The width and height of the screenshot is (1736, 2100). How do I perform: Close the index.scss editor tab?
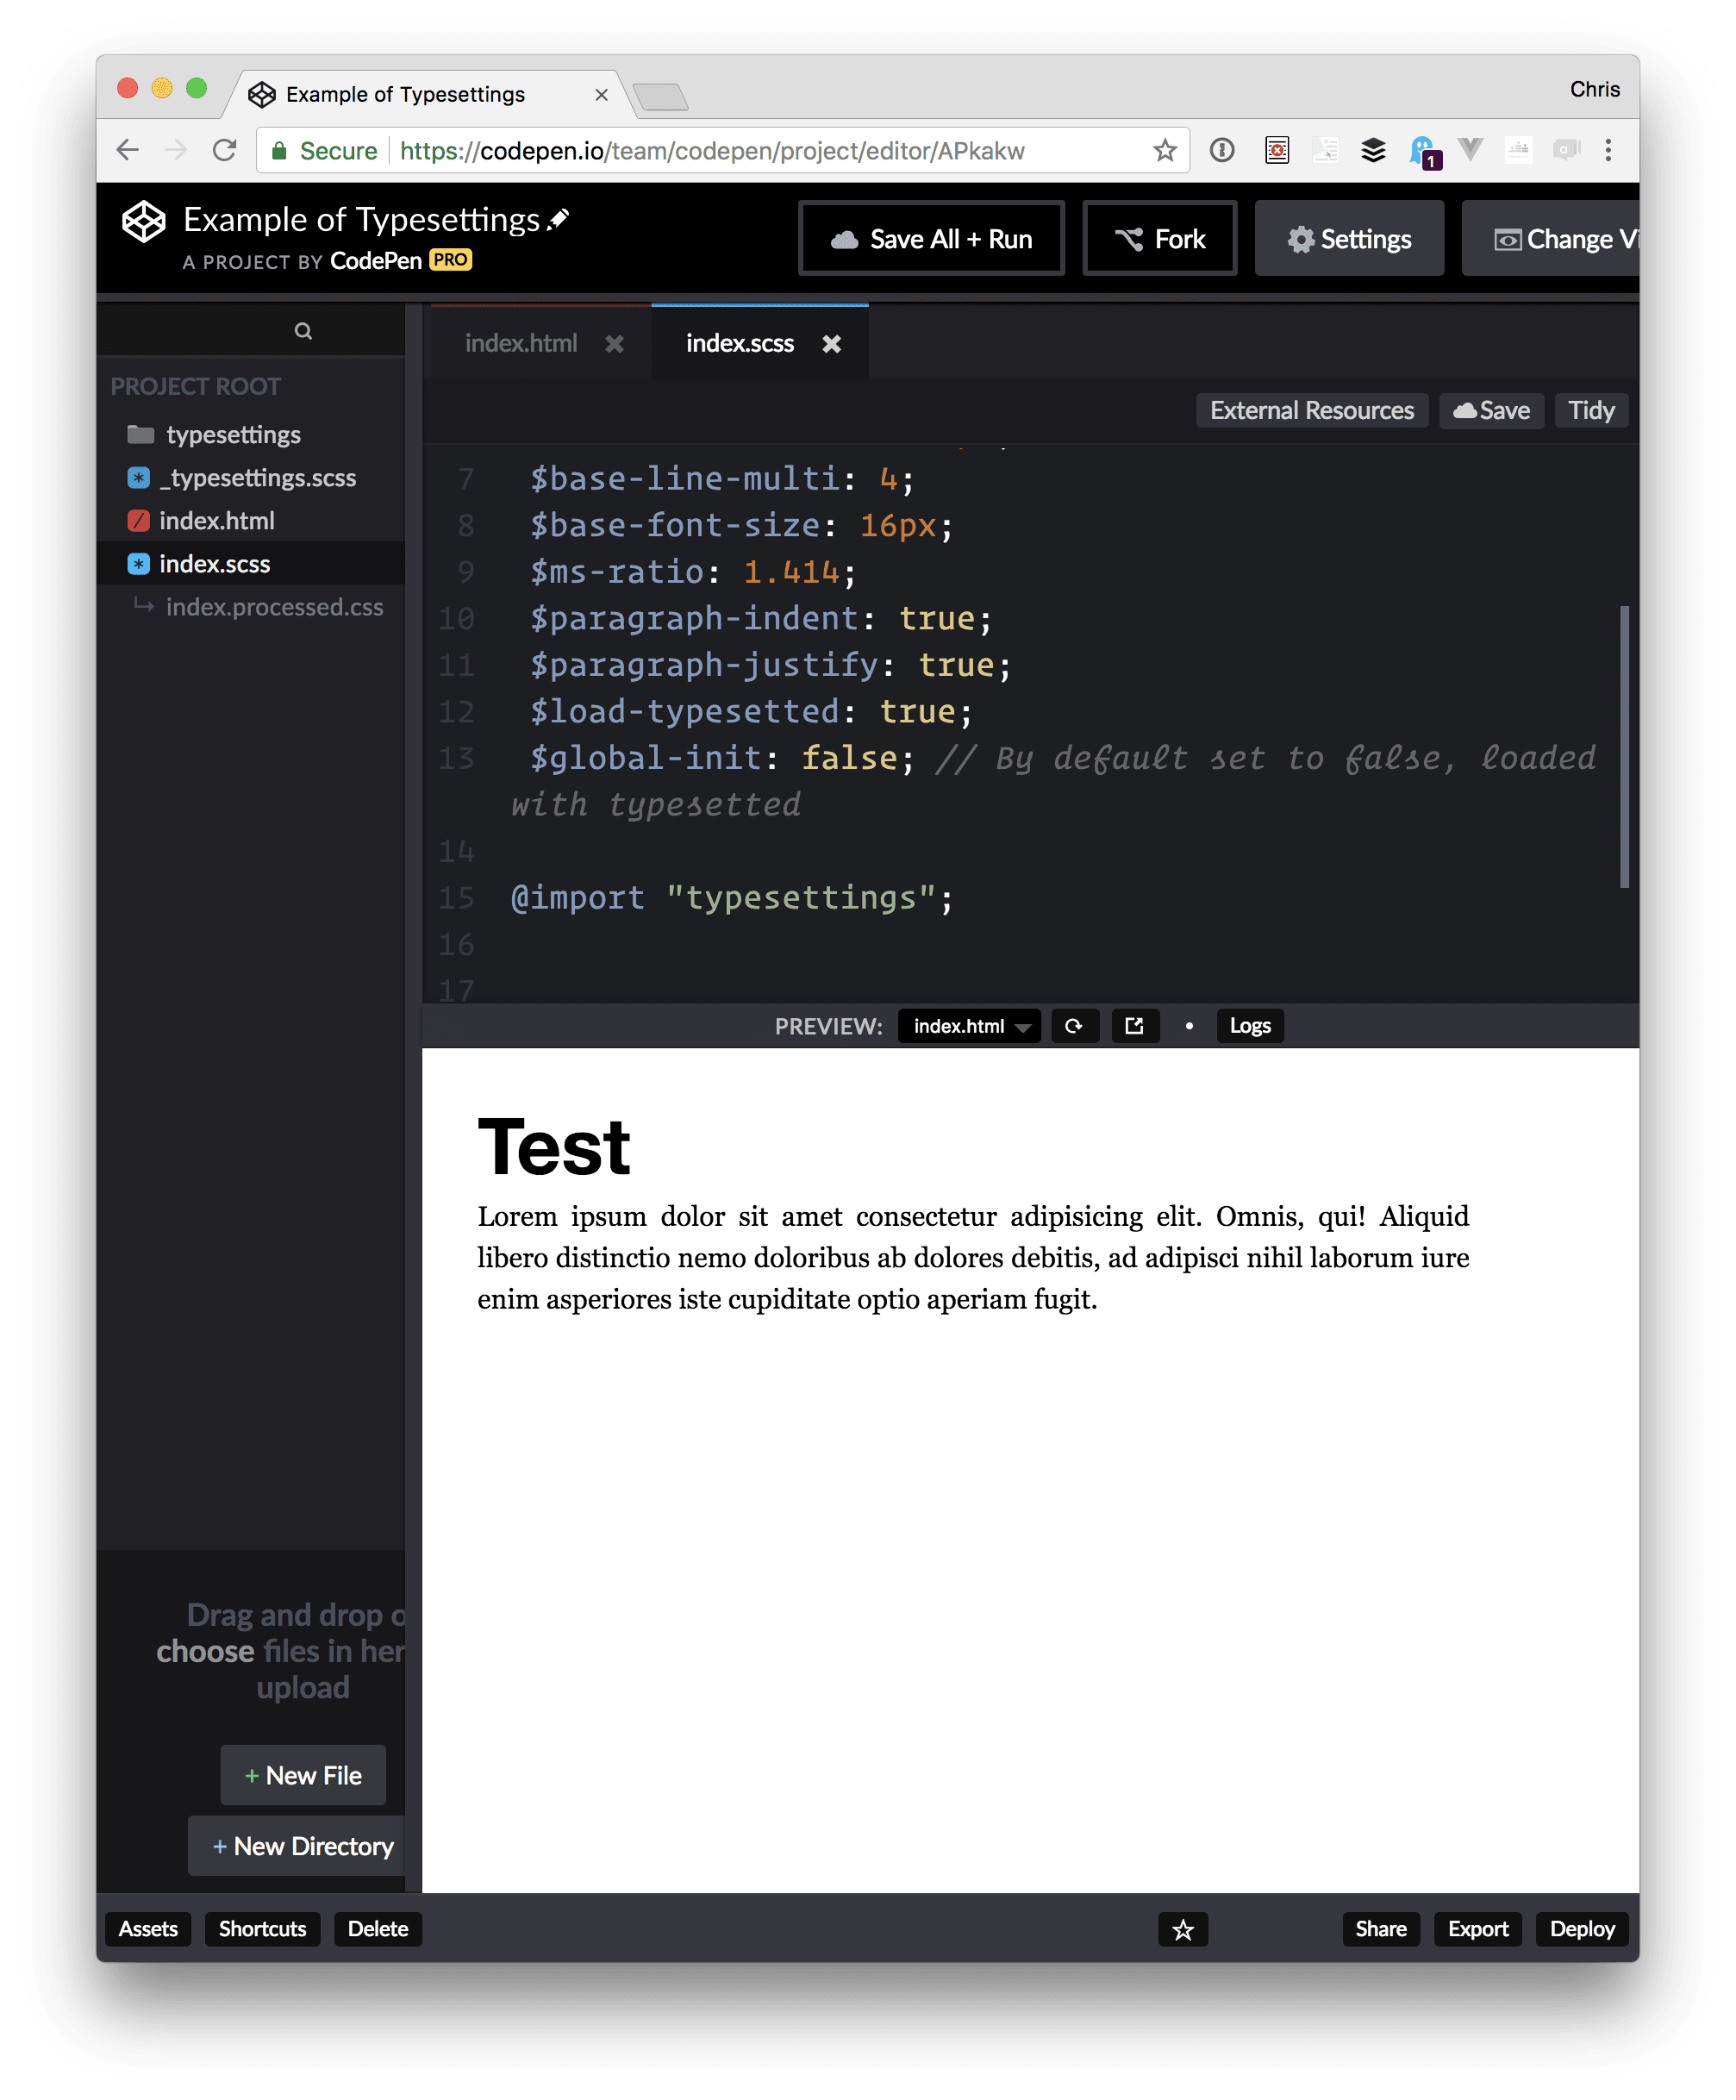tap(831, 344)
